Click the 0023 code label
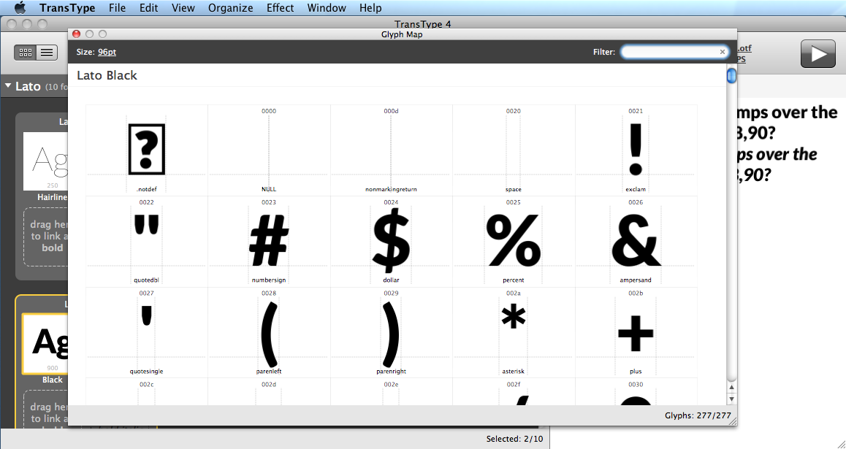846x449 pixels. 269,202
